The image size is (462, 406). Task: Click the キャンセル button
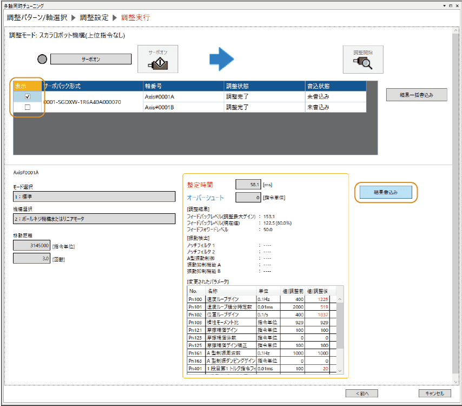(434, 394)
